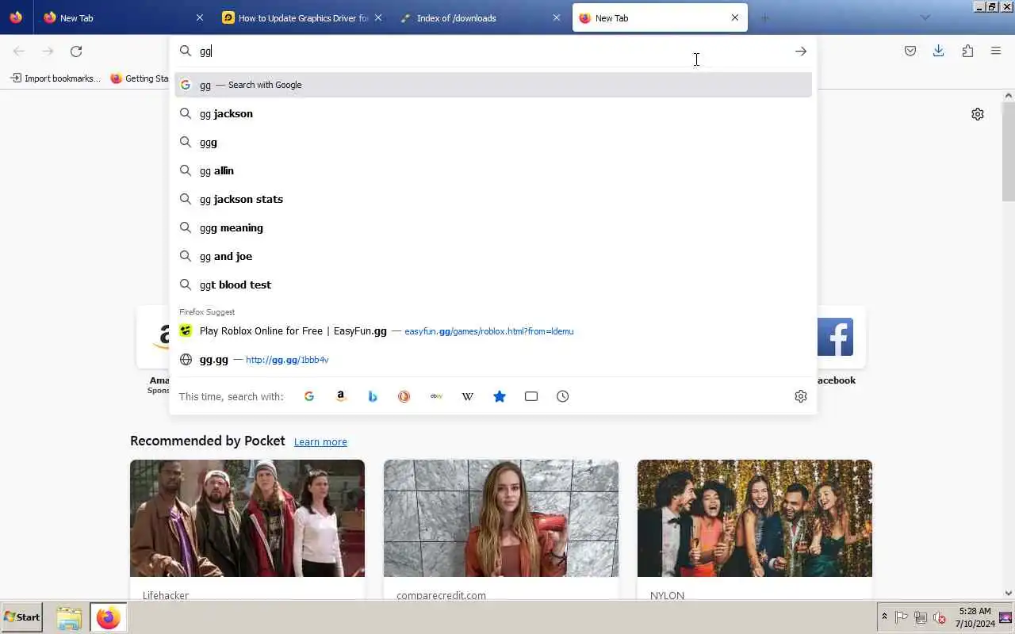Open the List all tabs dropdown
The width and height of the screenshot is (1015, 634).
click(925, 17)
